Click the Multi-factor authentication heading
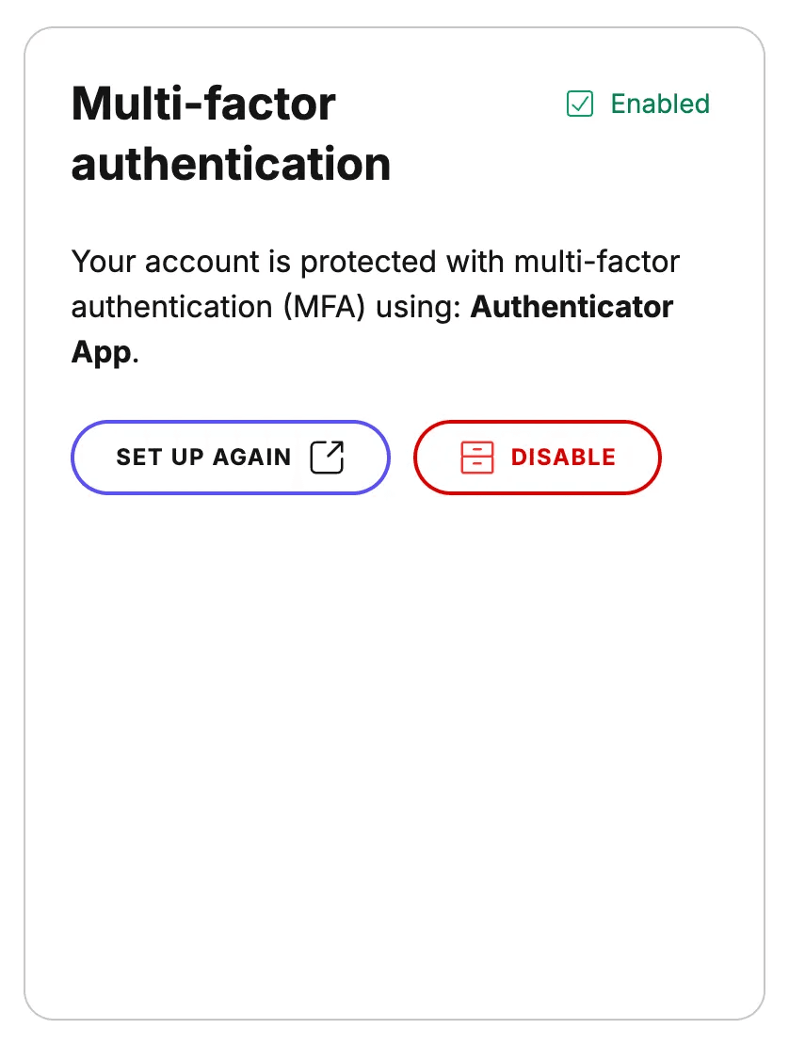 coord(231,132)
